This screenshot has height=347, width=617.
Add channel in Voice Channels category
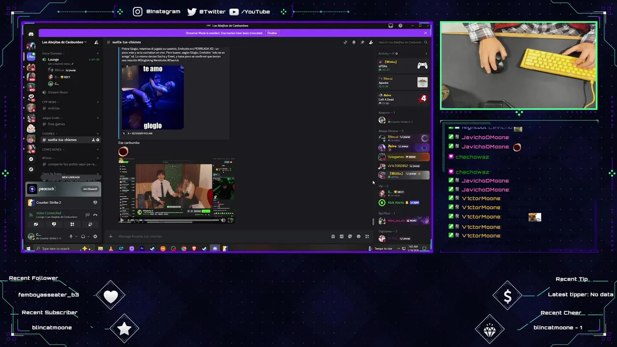(x=97, y=53)
